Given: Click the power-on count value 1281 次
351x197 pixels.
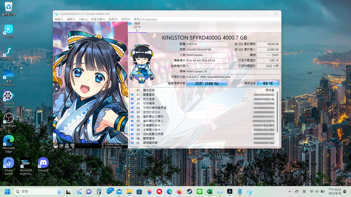Looking at the screenshot, I should (x=268, y=60).
